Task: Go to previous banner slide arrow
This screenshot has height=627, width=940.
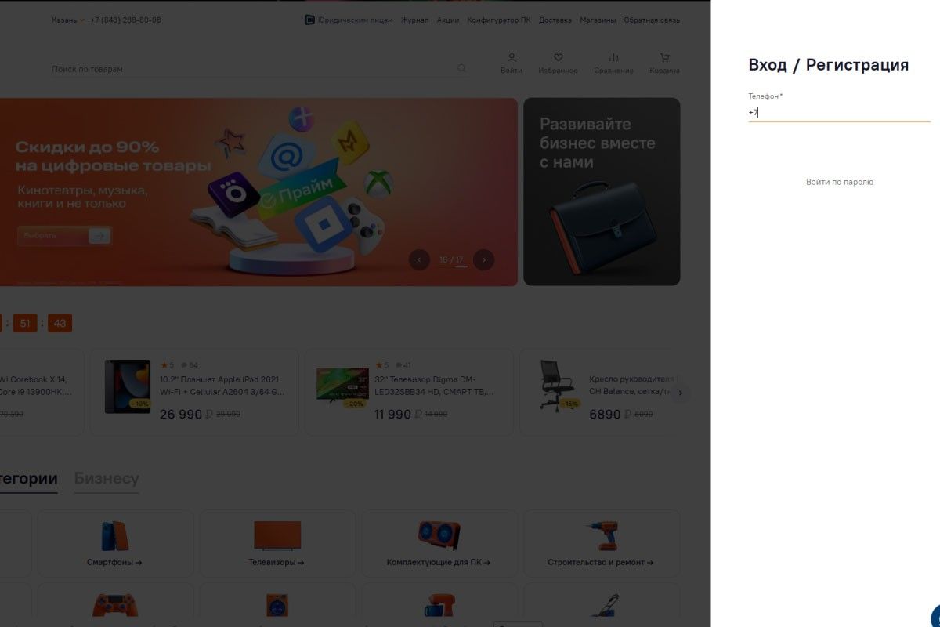Action: click(419, 259)
